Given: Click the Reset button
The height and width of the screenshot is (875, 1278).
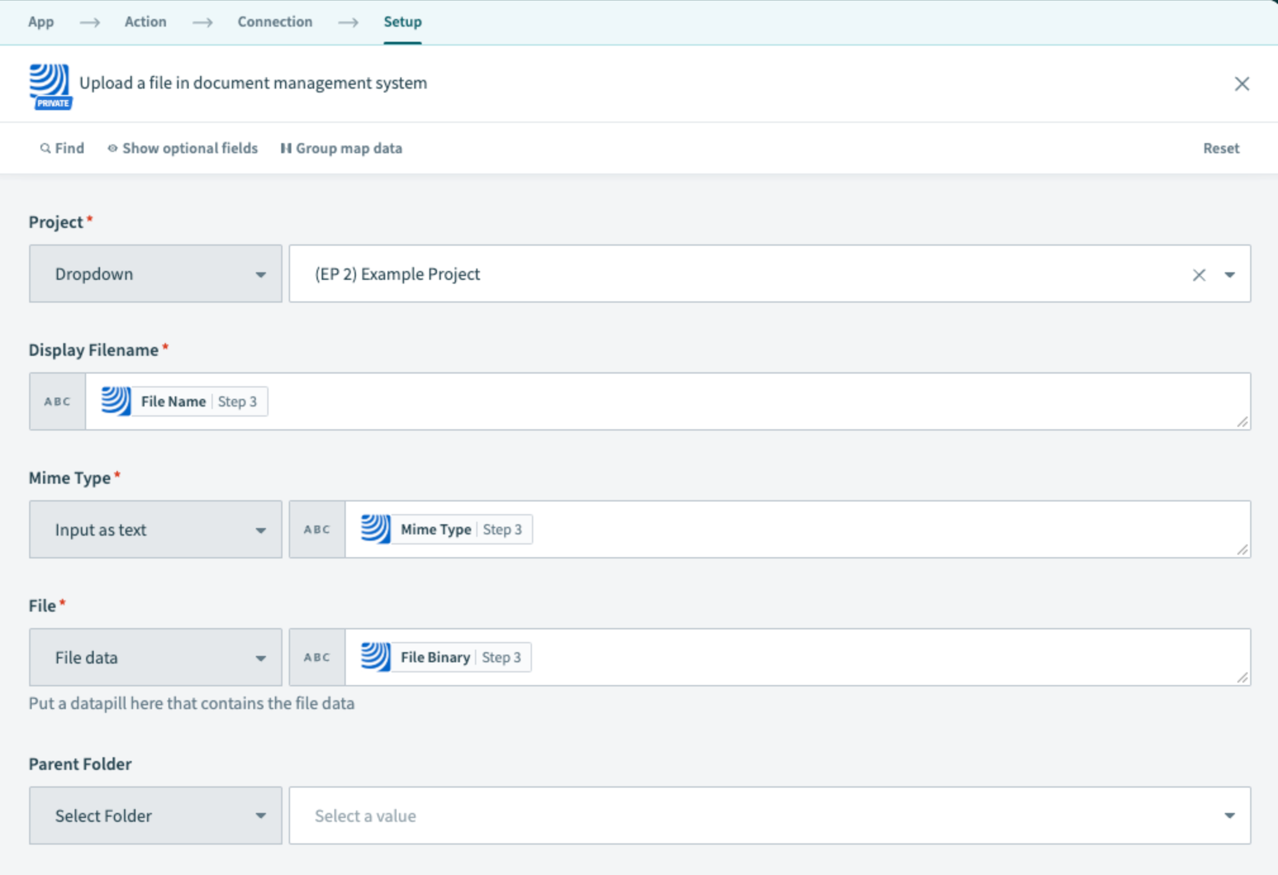Looking at the screenshot, I should 1220,148.
